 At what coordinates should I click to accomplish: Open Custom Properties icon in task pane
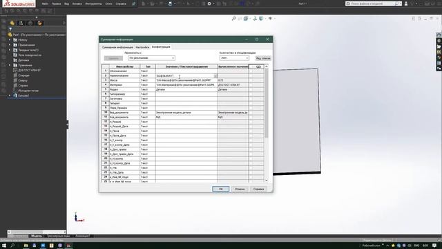(439, 63)
